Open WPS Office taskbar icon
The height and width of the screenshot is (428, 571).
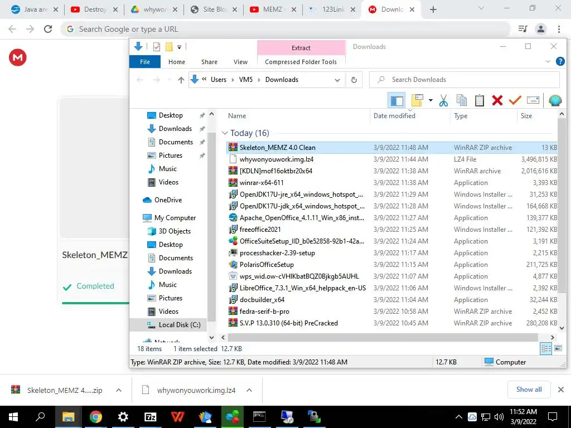tap(178, 417)
